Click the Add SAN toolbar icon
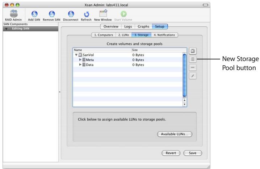 point(34,14)
